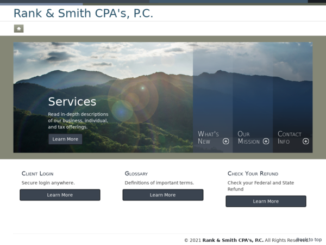Click the Rank & Smith CPA's site title
Image resolution: width=326 pixels, height=245 pixels.
[83, 13]
